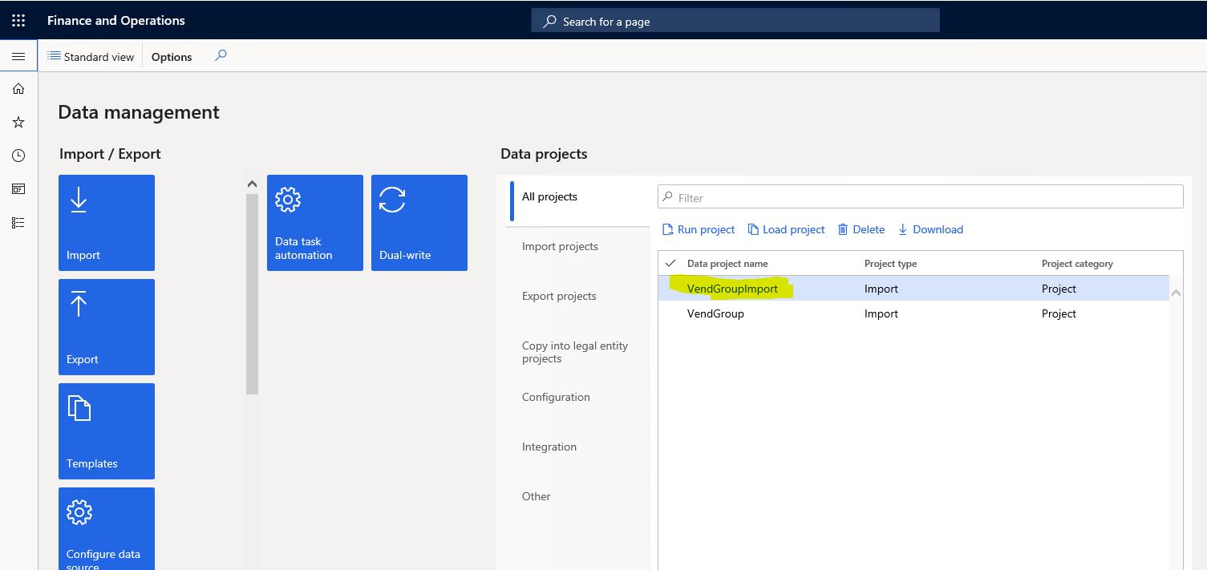Select the Export projects tab

click(x=559, y=296)
